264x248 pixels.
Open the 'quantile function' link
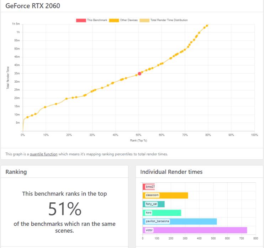44,154
